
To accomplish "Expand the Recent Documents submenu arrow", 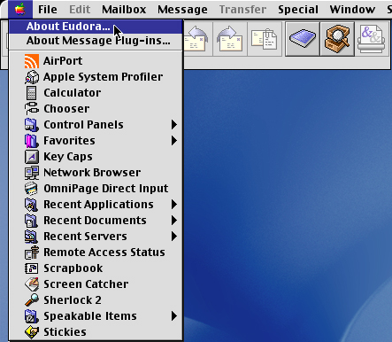I will (x=174, y=221).
